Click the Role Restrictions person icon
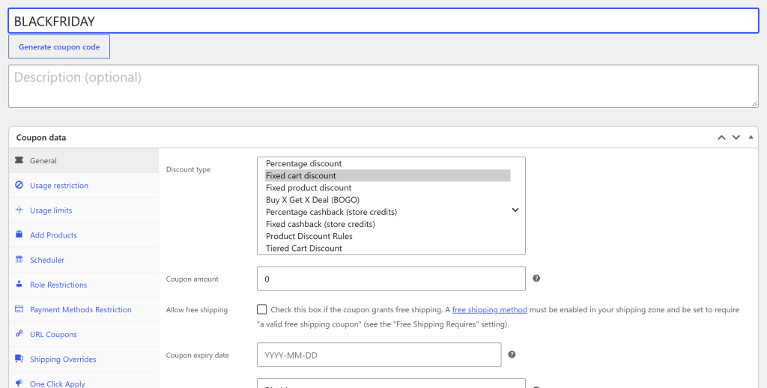Viewport: 767px width, 388px height. click(x=19, y=284)
